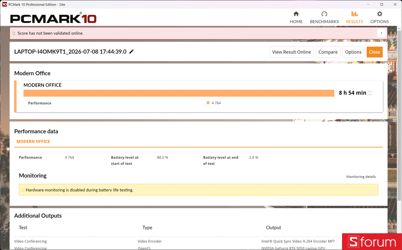The image size is (402, 250).
Task: Click the PCMark 10 title bar app icon
Action: (4, 4)
